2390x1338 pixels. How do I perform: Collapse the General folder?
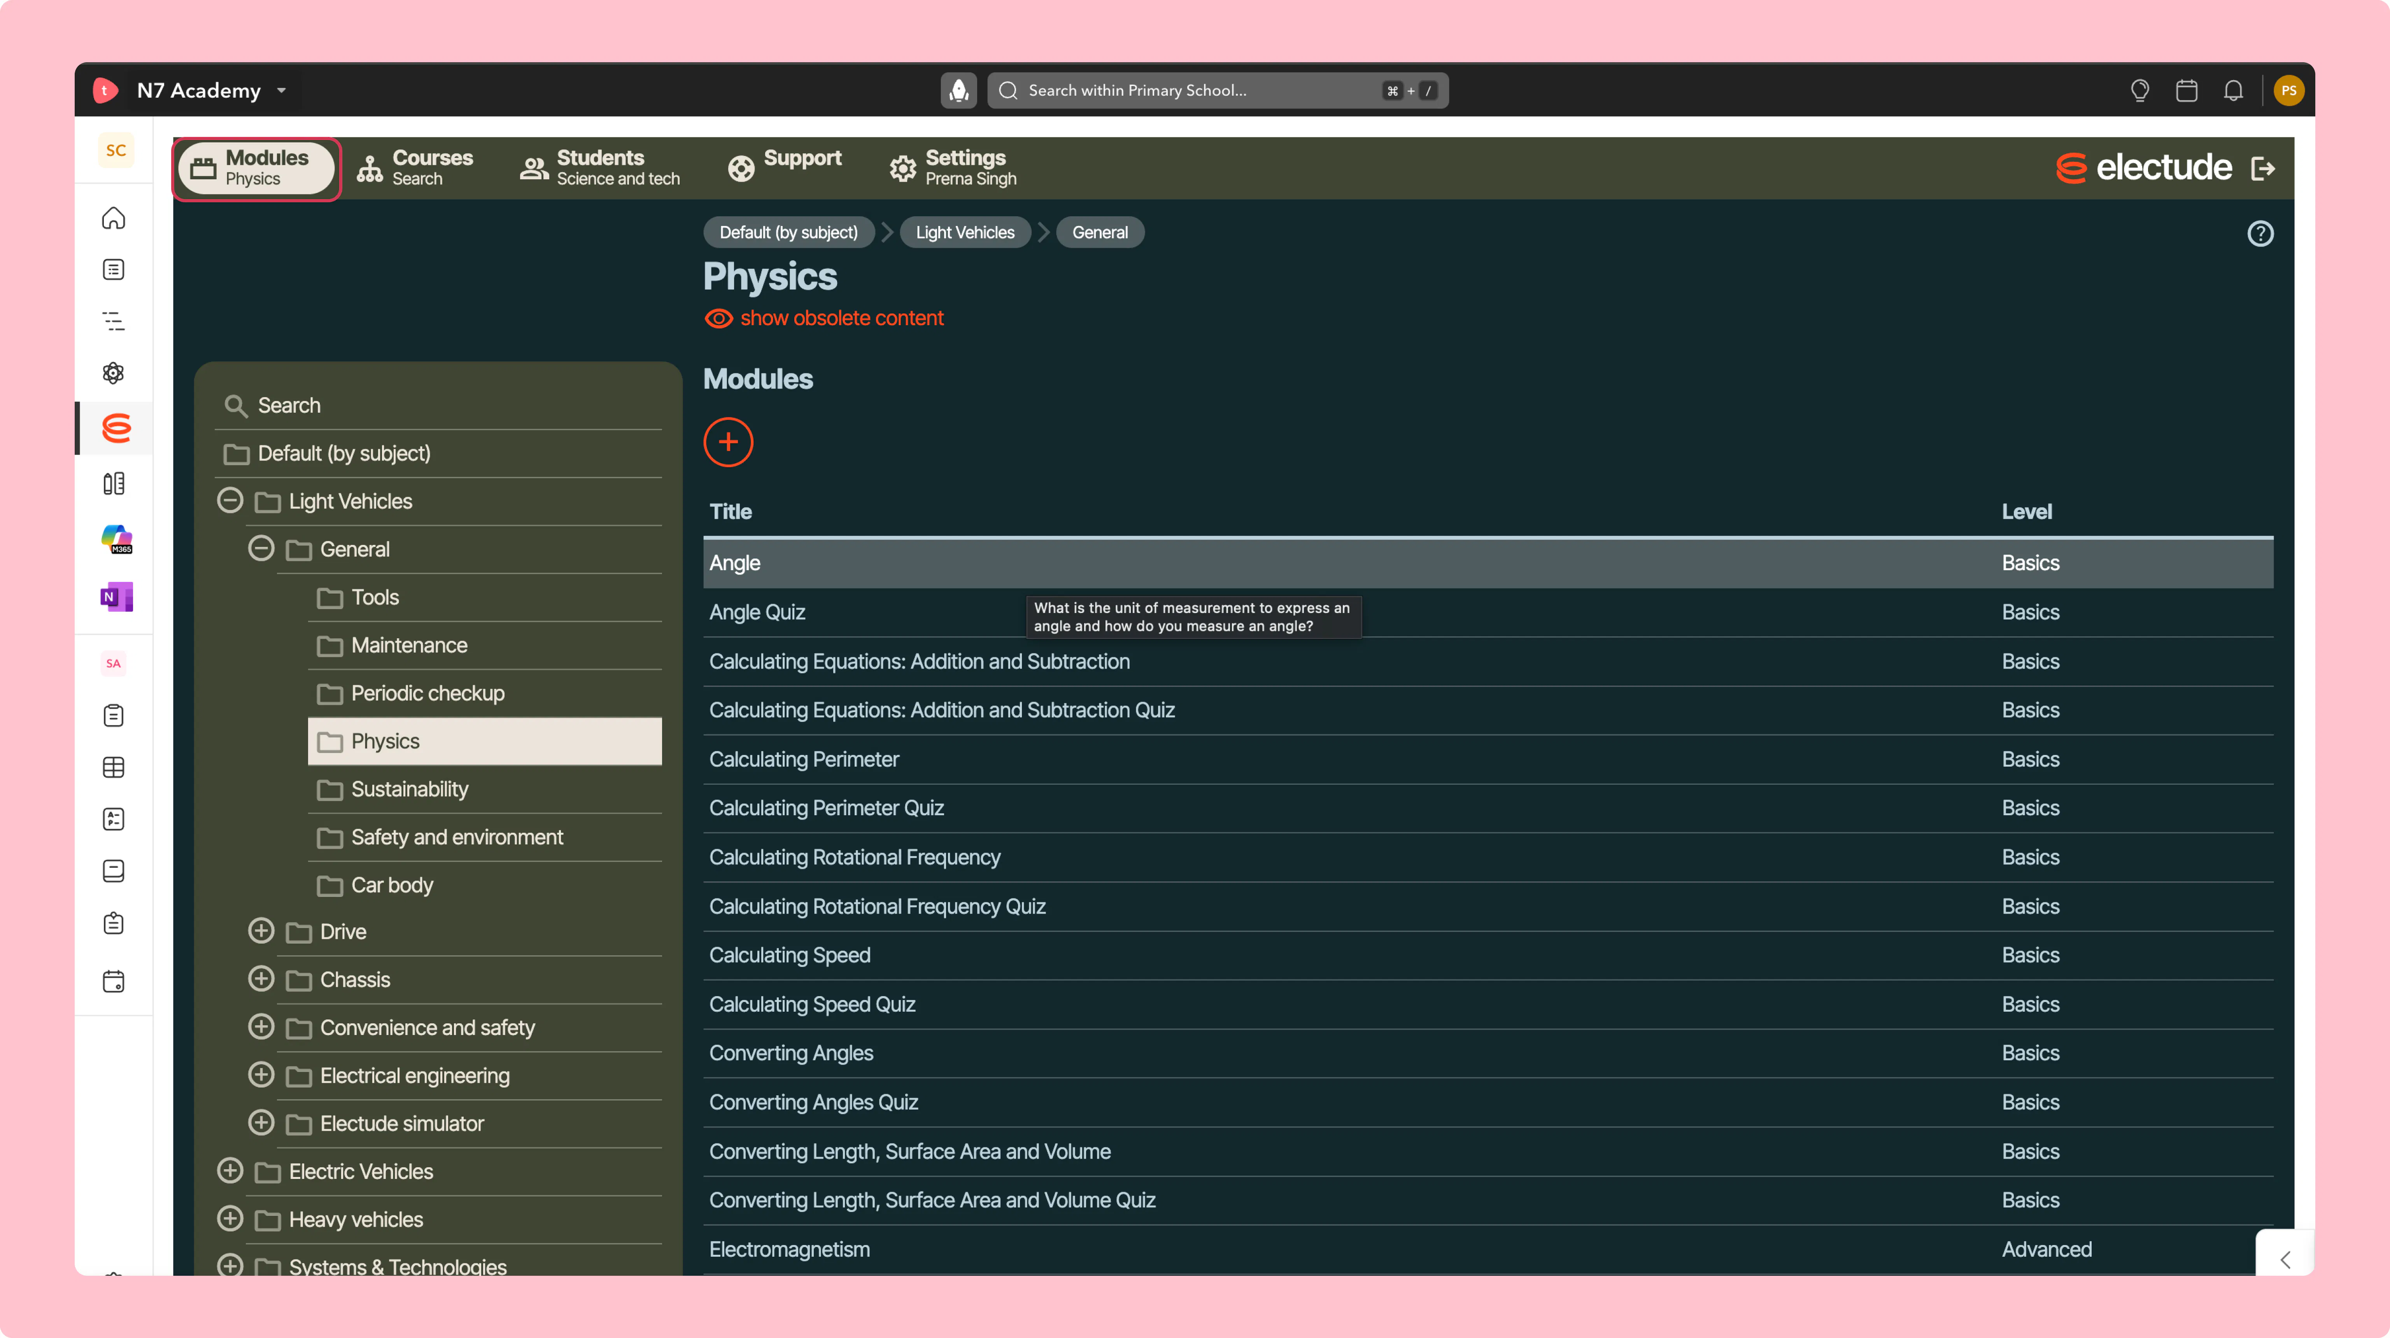(261, 548)
